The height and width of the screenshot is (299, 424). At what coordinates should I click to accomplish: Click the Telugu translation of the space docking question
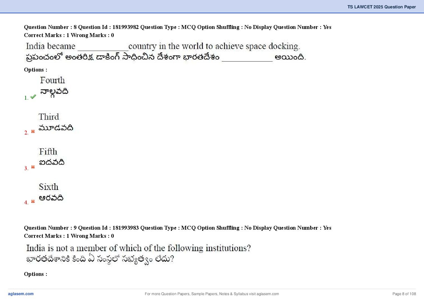point(166,57)
